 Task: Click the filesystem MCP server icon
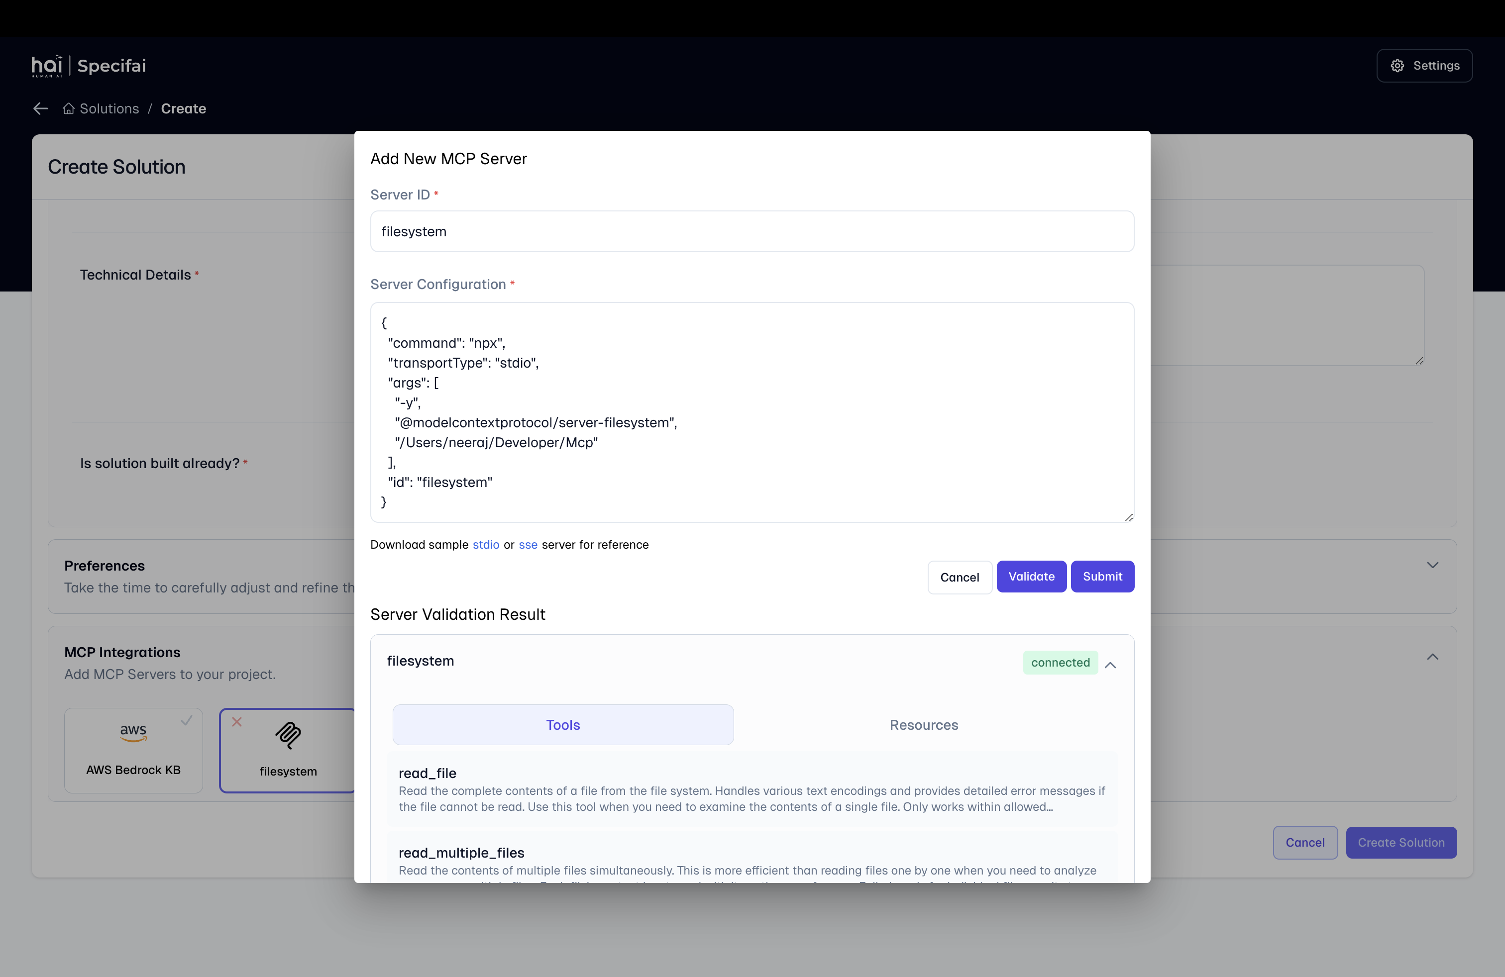coord(288,736)
